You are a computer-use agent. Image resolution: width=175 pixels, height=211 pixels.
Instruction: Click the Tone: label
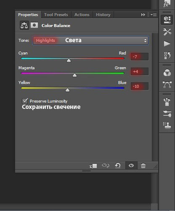(24, 41)
